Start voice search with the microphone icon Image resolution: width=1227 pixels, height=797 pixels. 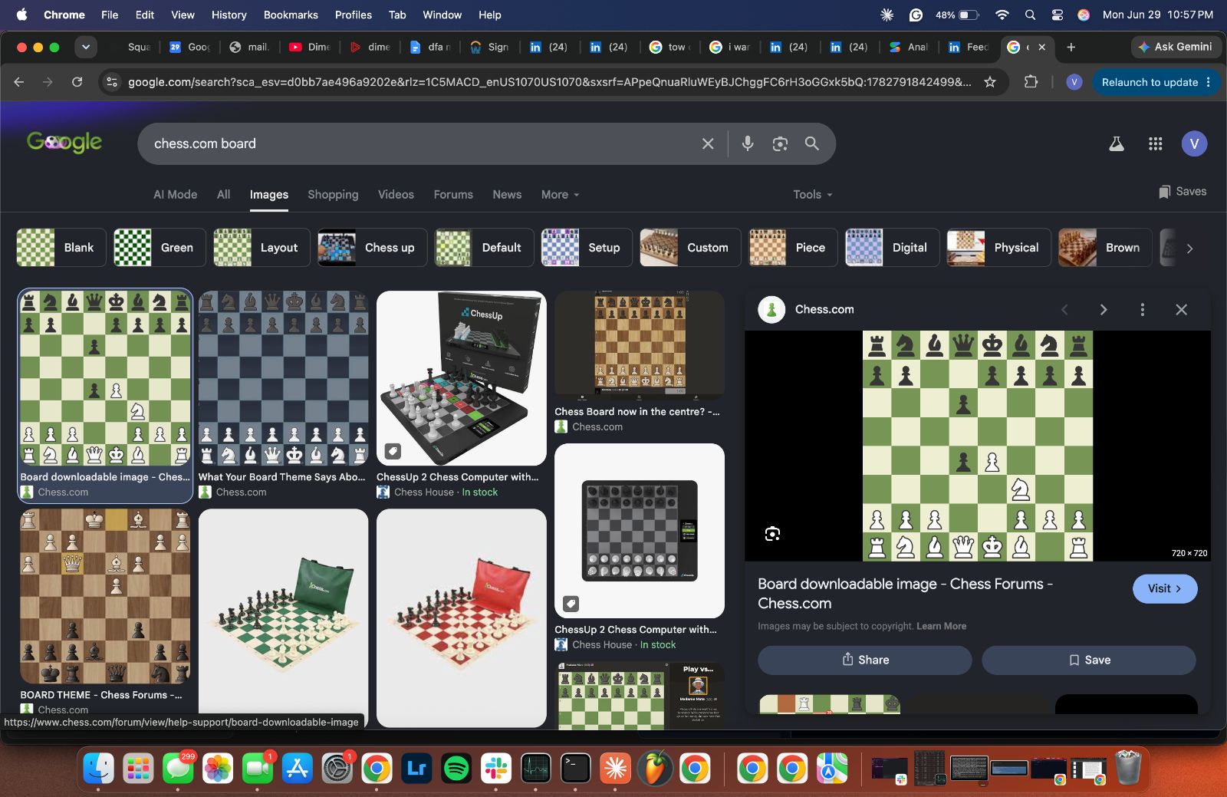pyautogui.click(x=748, y=143)
